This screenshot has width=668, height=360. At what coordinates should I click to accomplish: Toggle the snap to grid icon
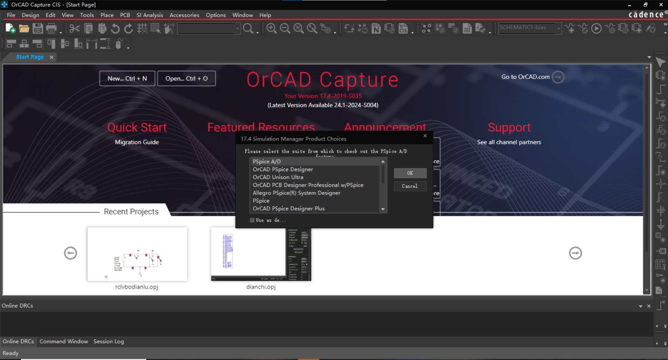pos(142,28)
